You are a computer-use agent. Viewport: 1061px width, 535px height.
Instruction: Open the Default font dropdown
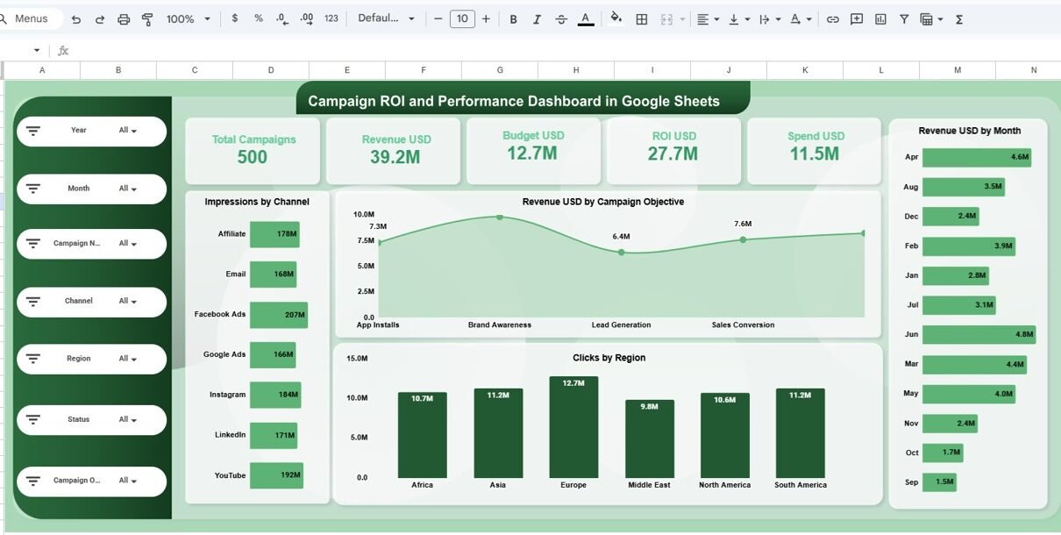[386, 19]
